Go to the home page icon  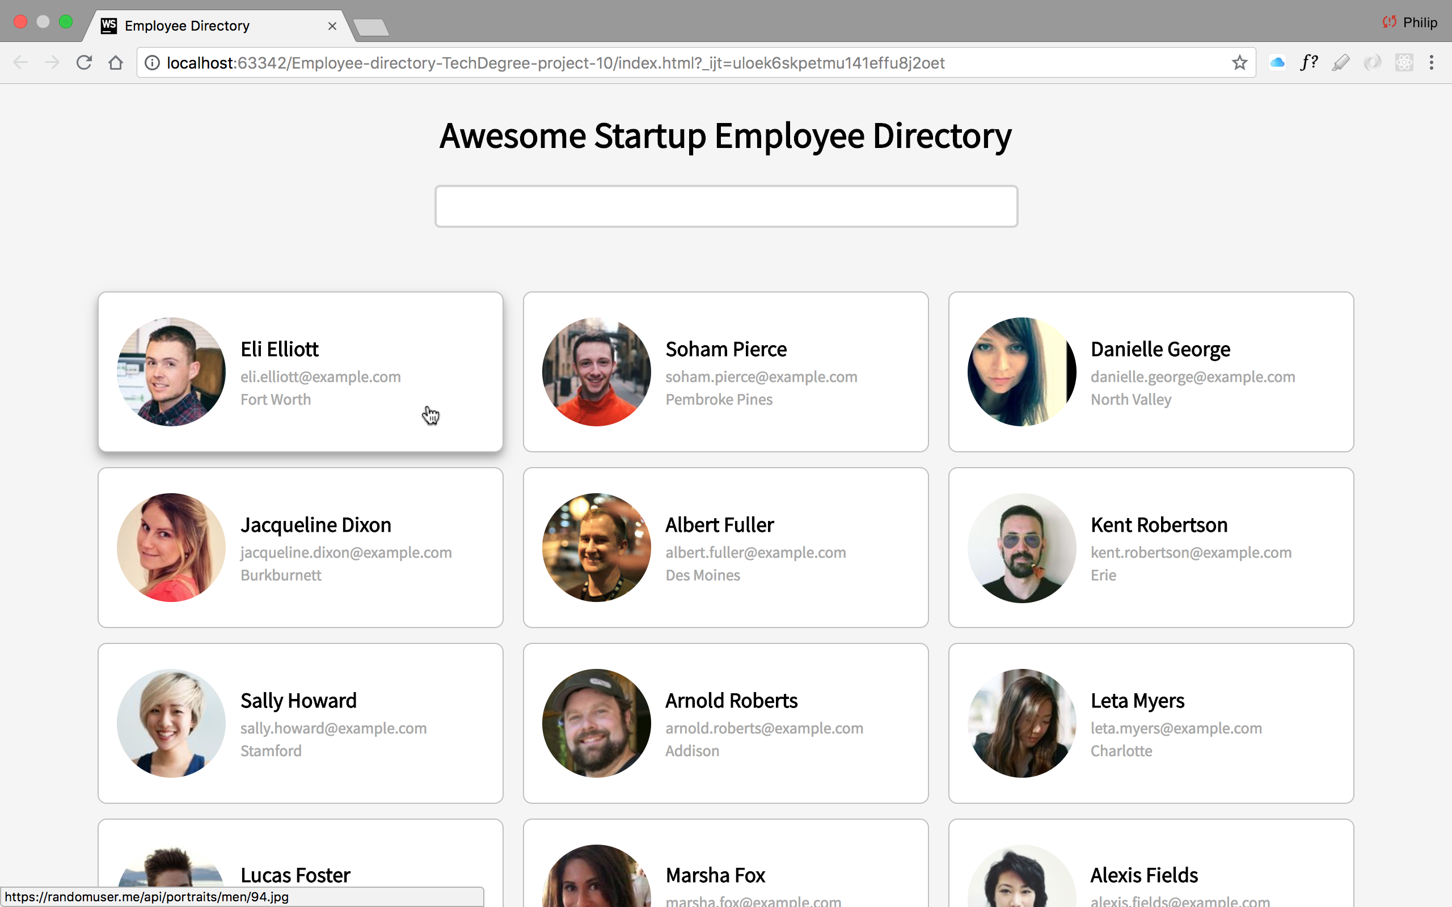coord(116,62)
